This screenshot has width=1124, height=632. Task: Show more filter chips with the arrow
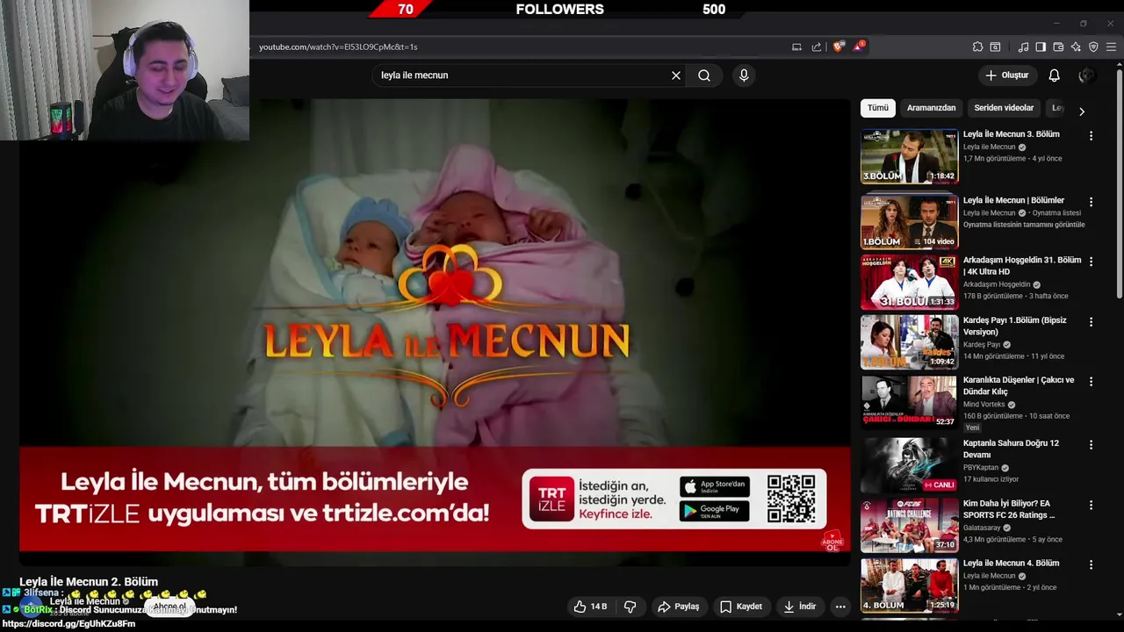(x=1082, y=111)
